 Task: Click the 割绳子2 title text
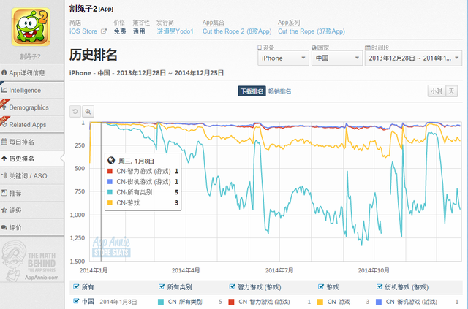click(x=83, y=9)
